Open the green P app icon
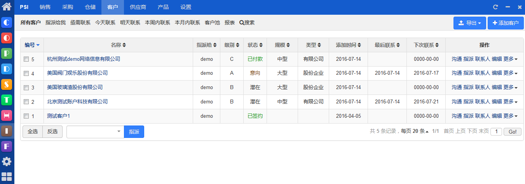The width and height of the screenshot is (525, 184). pos(7,53)
